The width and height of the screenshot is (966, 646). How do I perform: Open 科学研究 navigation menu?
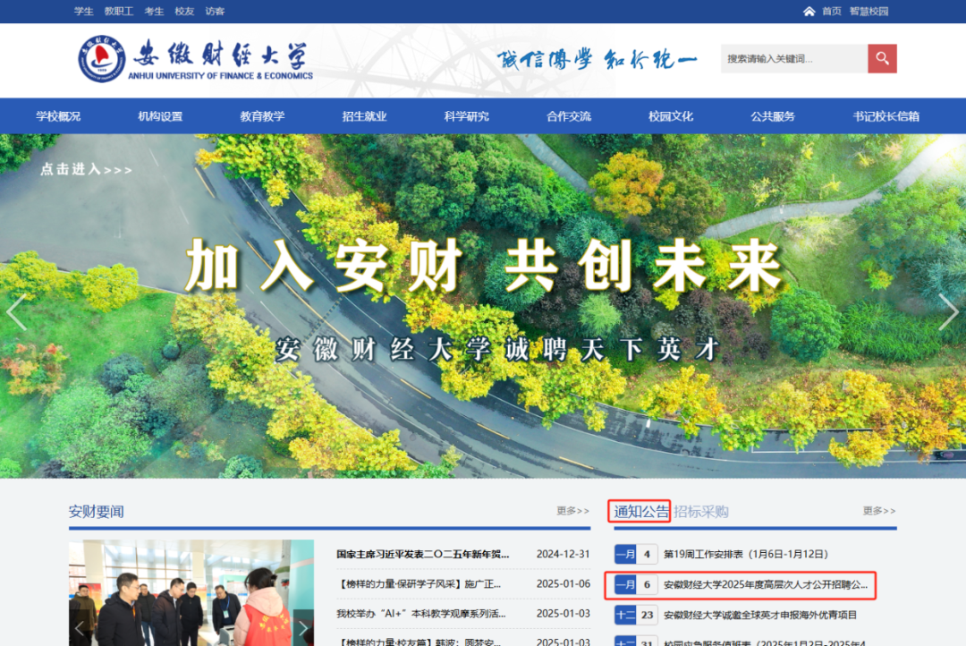(x=466, y=116)
